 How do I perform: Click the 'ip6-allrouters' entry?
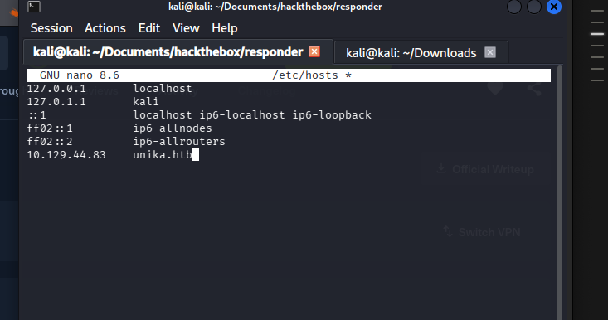tap(179, 142)
